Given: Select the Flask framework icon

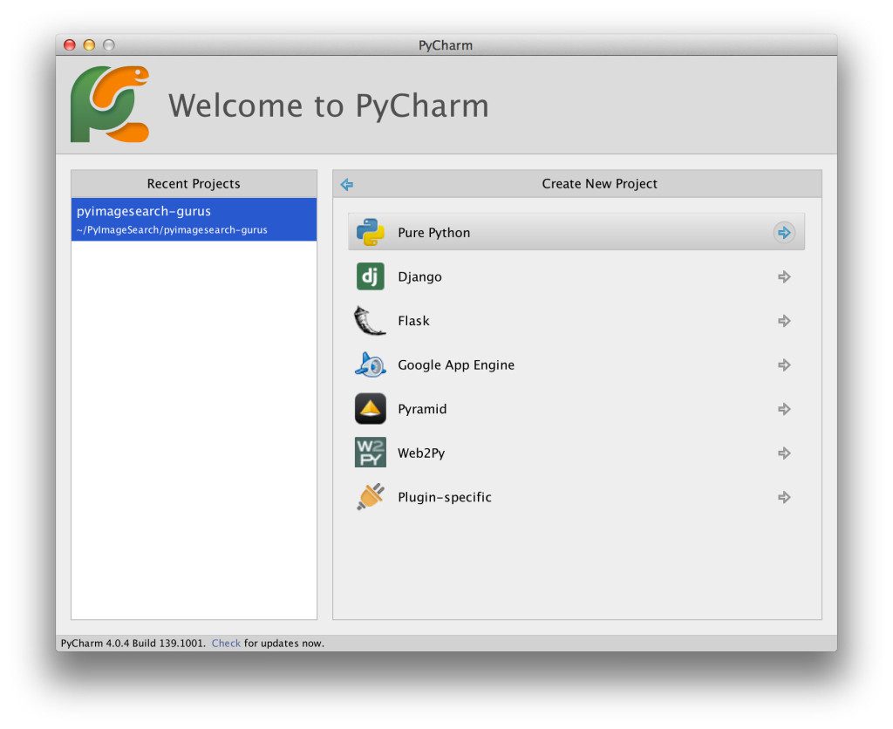Looking at the screenshot, I should pos(370,320).
